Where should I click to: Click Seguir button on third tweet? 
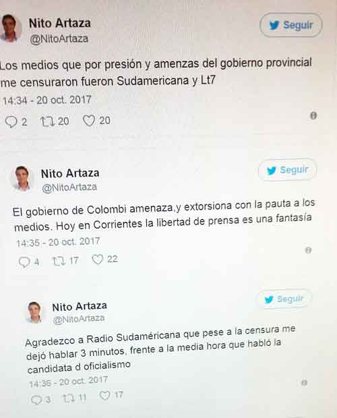pos(284,299)
